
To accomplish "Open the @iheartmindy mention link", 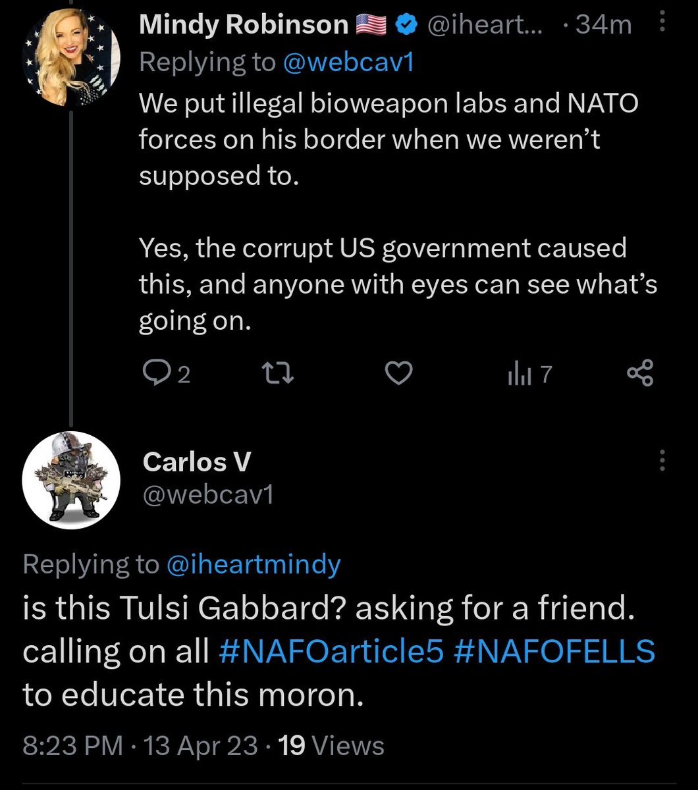I will [x=254, y=565].
